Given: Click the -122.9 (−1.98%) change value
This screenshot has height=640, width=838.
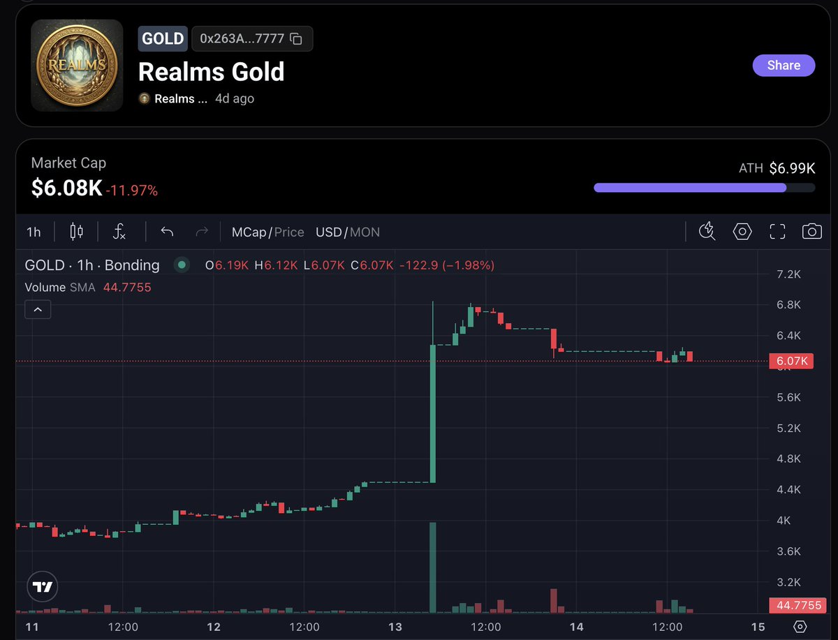Looking at the screenshot, I should click(x=447, y=265).
